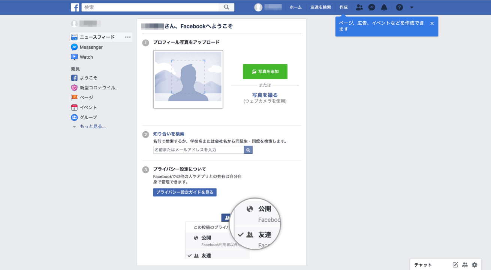Focus the top 検索 search field
Image resolution: width=491 pixels, height=270 pixels.
[x=150, y=7]
